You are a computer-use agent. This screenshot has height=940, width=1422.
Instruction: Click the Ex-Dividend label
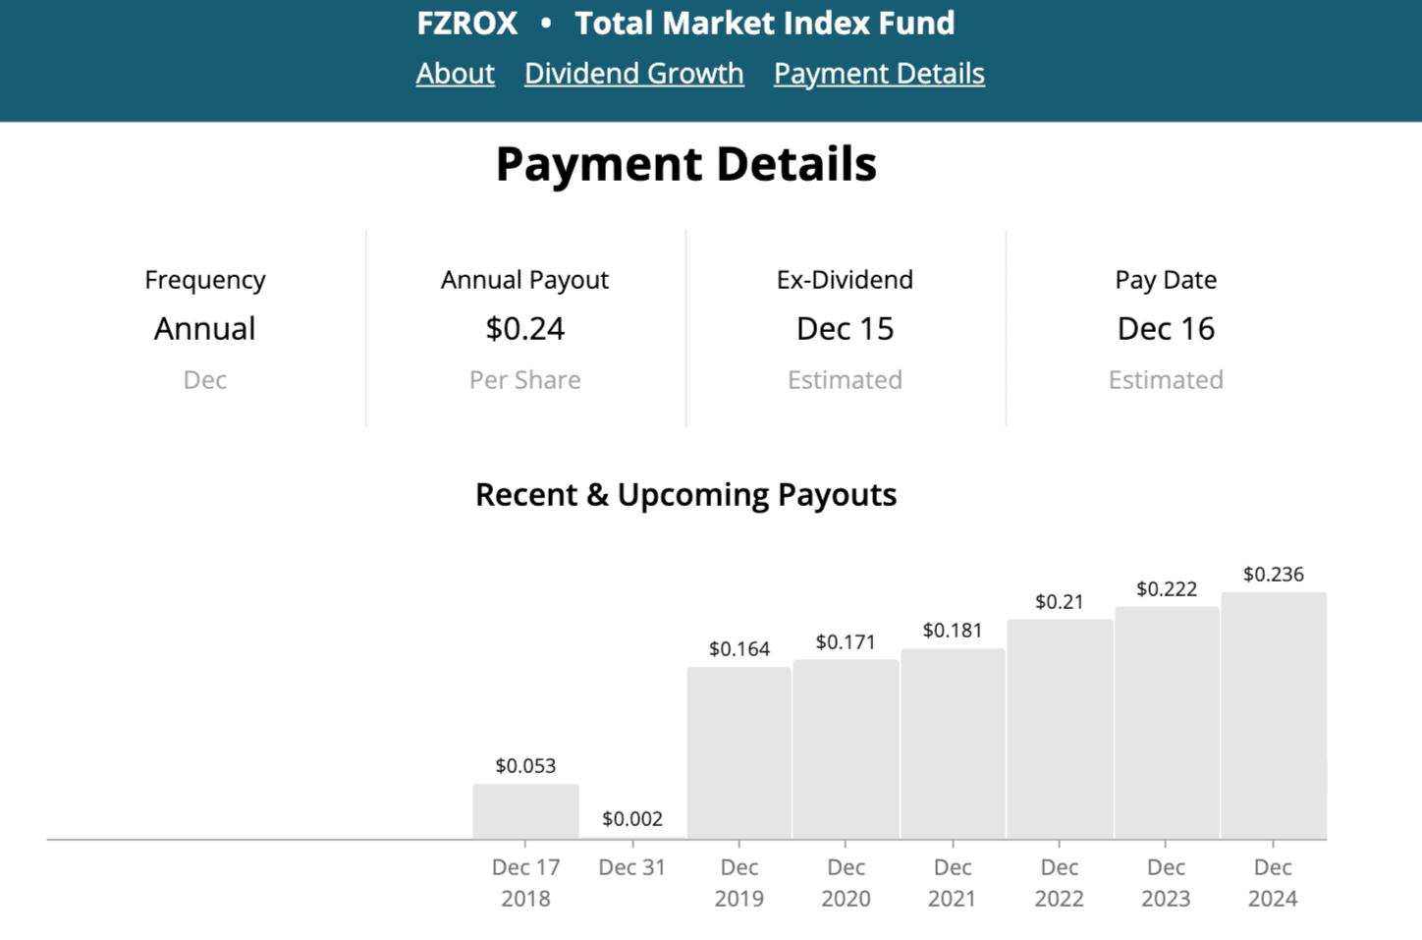point(845,280)
